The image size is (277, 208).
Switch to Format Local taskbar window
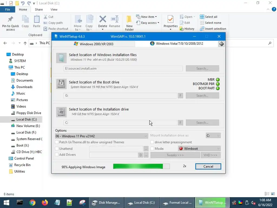(177, 203)
